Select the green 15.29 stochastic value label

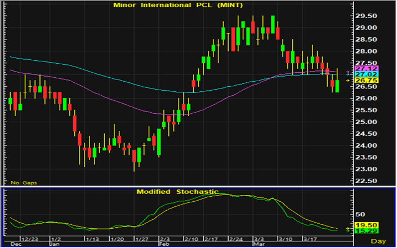(367, 231)
